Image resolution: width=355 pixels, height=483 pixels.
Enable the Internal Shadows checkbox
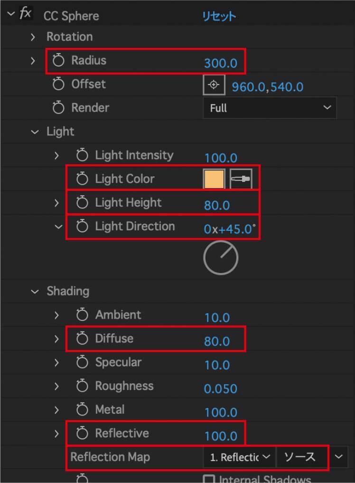tap(208, 479)
